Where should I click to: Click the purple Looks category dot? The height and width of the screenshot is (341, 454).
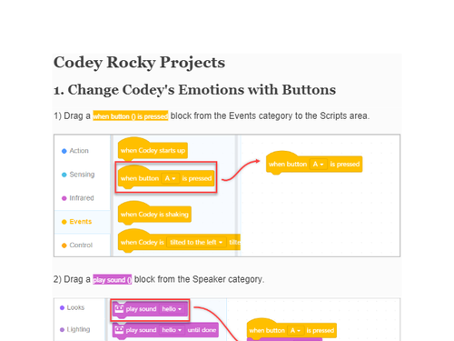62,308
